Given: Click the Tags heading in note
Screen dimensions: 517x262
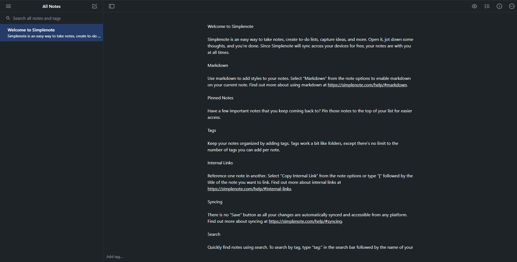Looking at the screenshot, I should (212, 130).
